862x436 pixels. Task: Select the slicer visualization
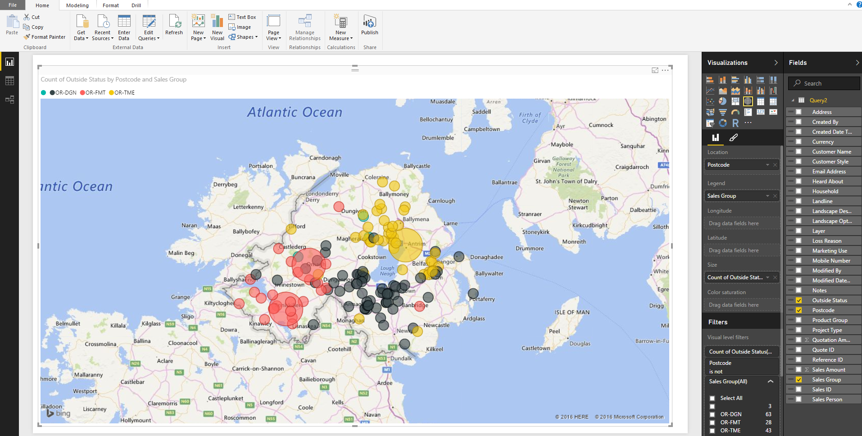[x=710, y=123]
